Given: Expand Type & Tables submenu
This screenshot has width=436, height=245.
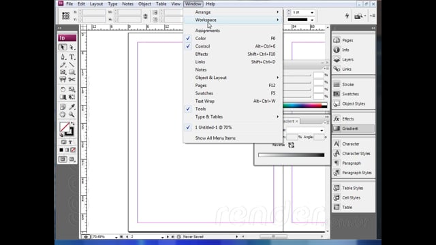Looking at the screenshot, I should pos(233,116).
